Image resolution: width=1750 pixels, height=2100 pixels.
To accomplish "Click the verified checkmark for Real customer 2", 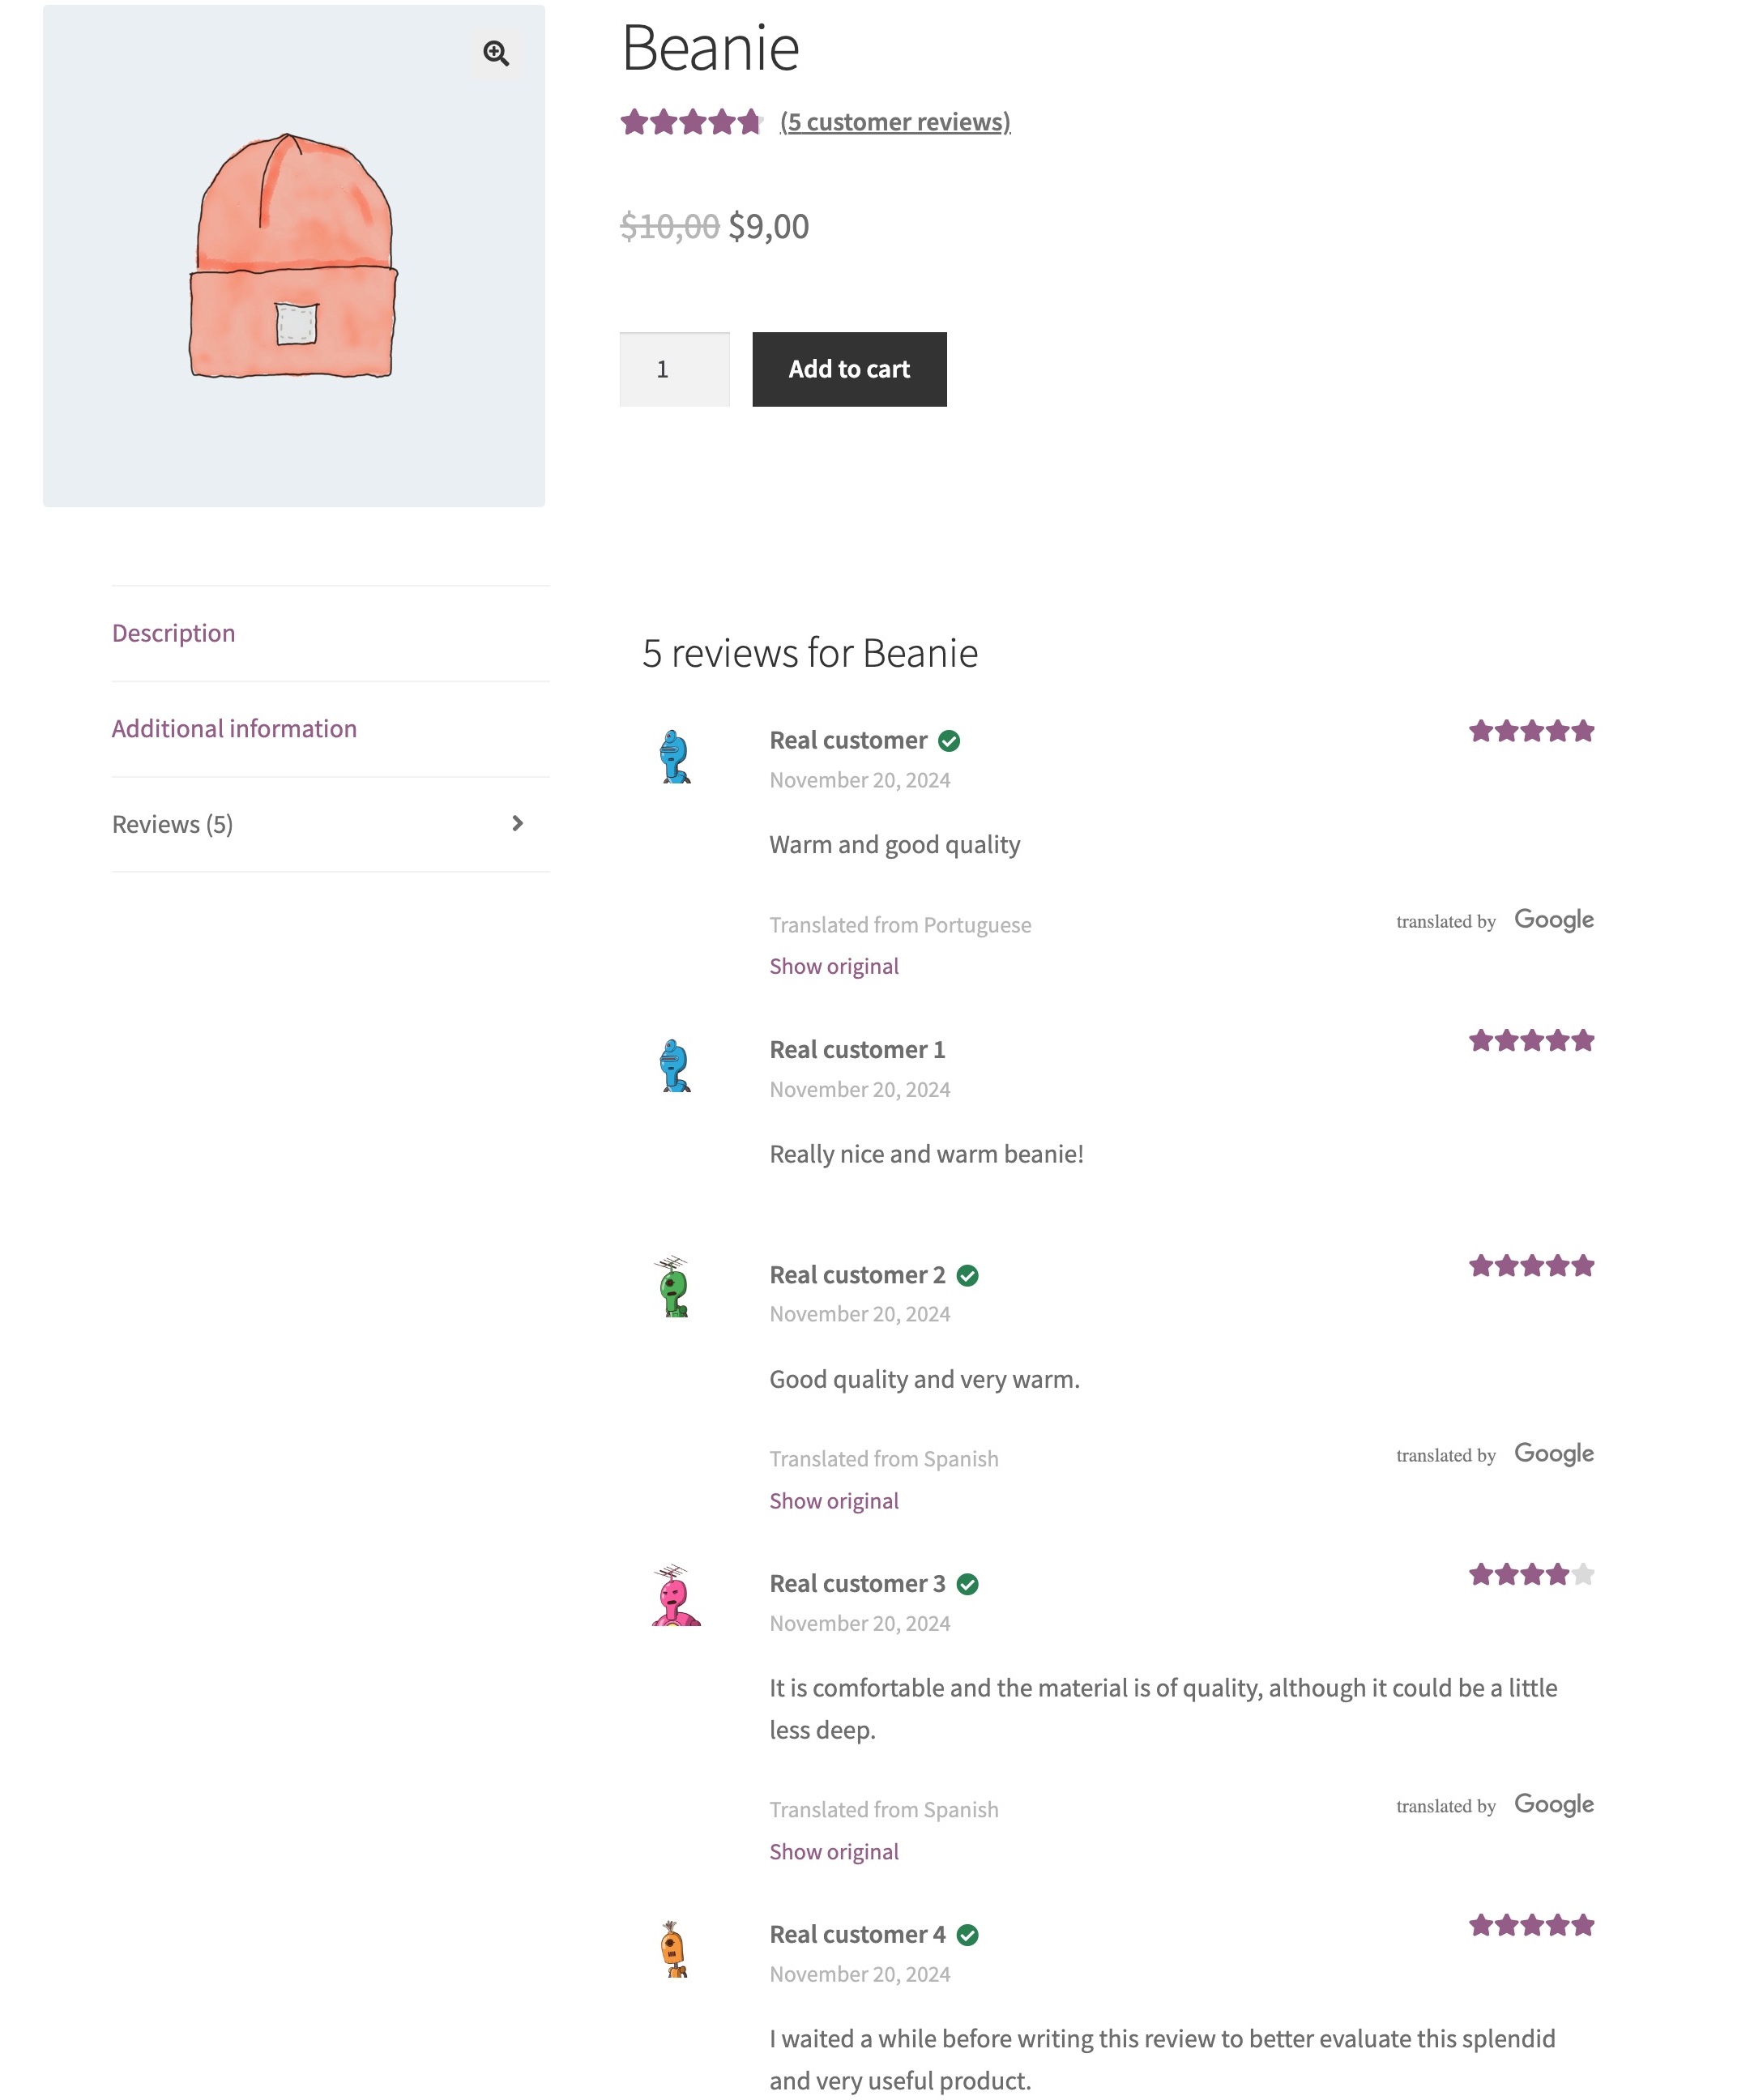I will pos(968,1275).
